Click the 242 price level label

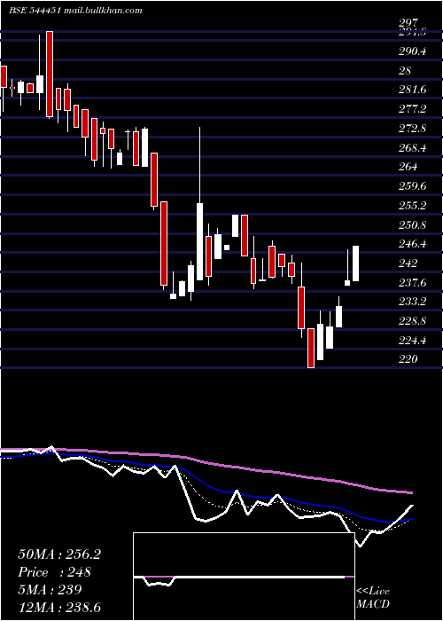[x=408, y=263]
